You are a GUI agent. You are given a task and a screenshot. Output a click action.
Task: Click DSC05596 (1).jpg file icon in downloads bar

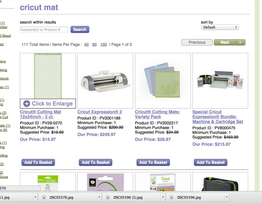pos(108,197)
